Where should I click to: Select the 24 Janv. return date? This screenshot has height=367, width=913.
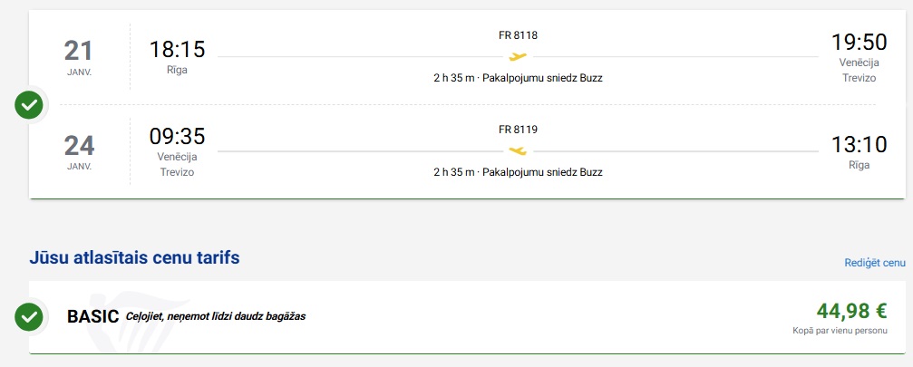point(79,150)
